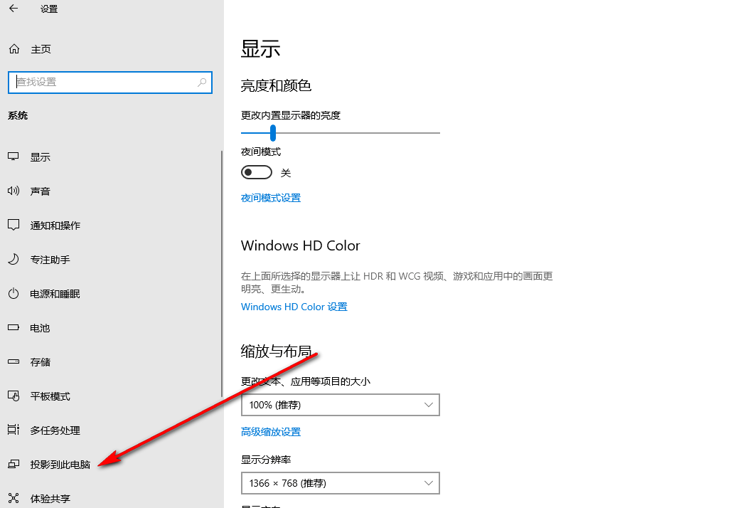Click the Windows HD Color 设置 link
Viewport: 738px width, 508px height.
pyautogui.click(x=294, y=307)
